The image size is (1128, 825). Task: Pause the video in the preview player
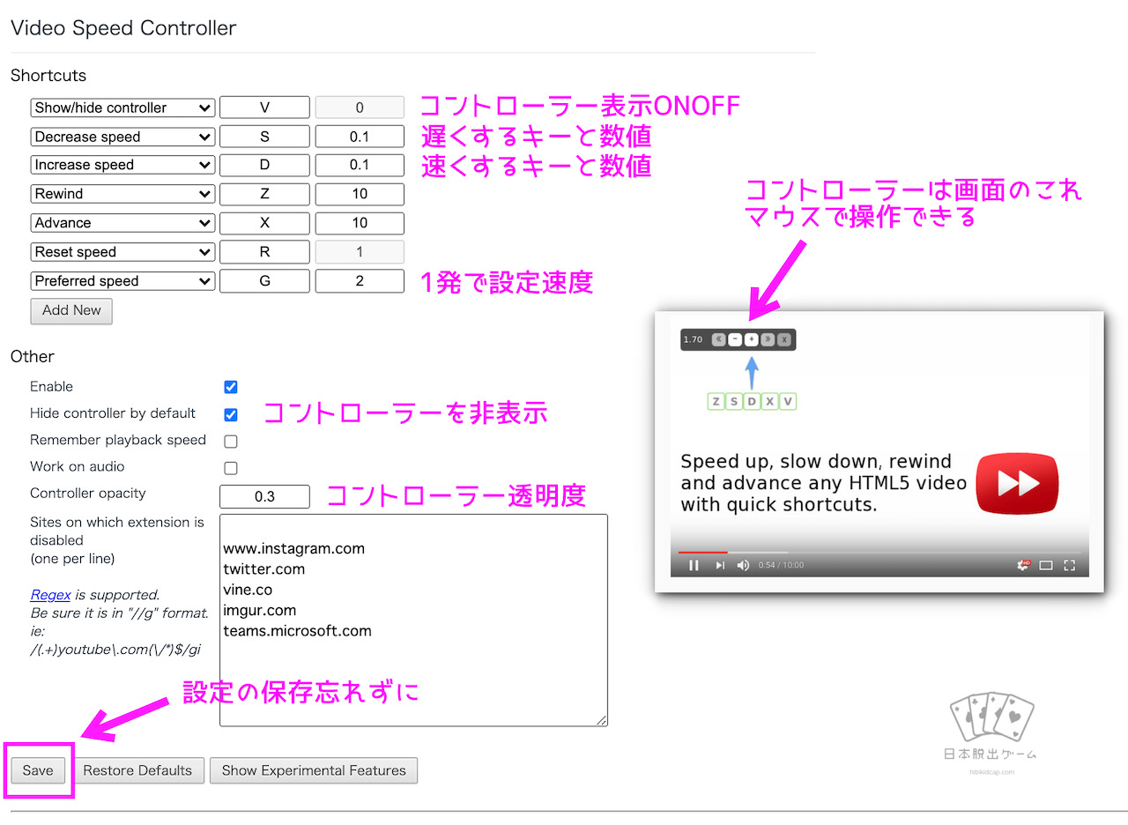point(694,565)
